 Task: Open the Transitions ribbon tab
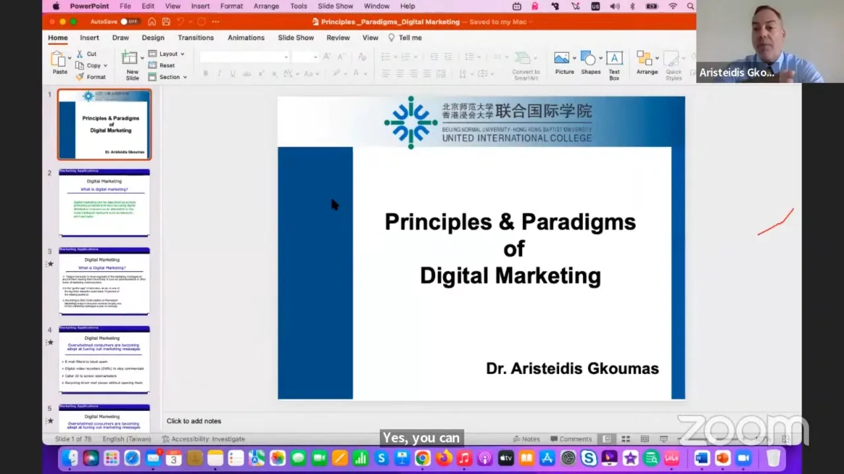click(x=195, y=38)
